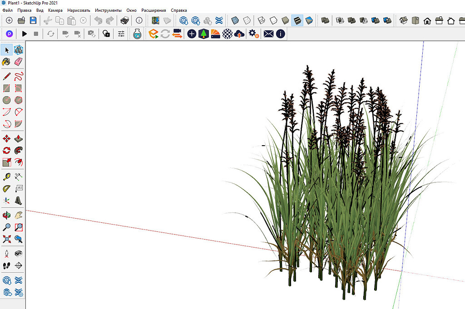
Task: Activate the Eraser tool
Action: pyautogui.click(x=18, y=62)
